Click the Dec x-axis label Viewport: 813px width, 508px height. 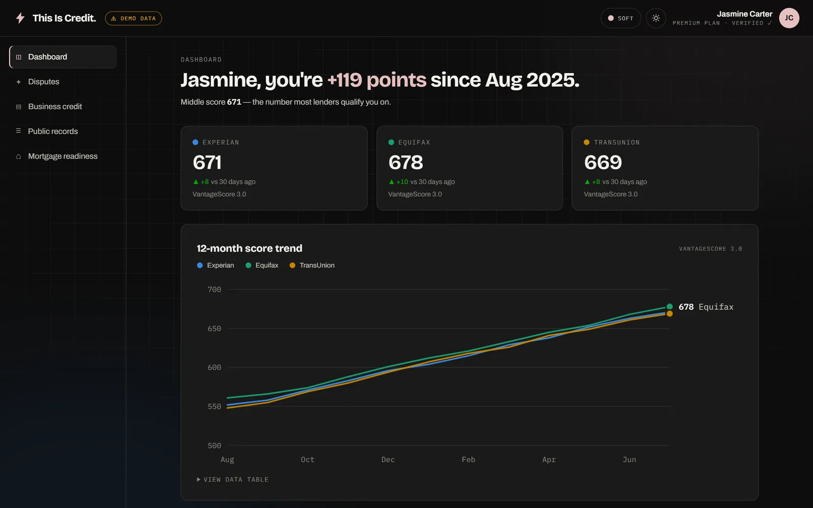(x=388, y=460)
